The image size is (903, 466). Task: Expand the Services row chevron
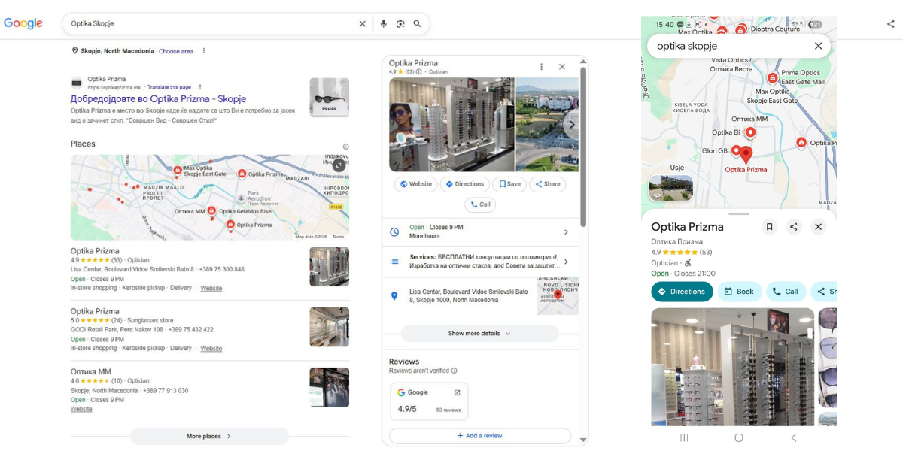(x=566, y=262)
